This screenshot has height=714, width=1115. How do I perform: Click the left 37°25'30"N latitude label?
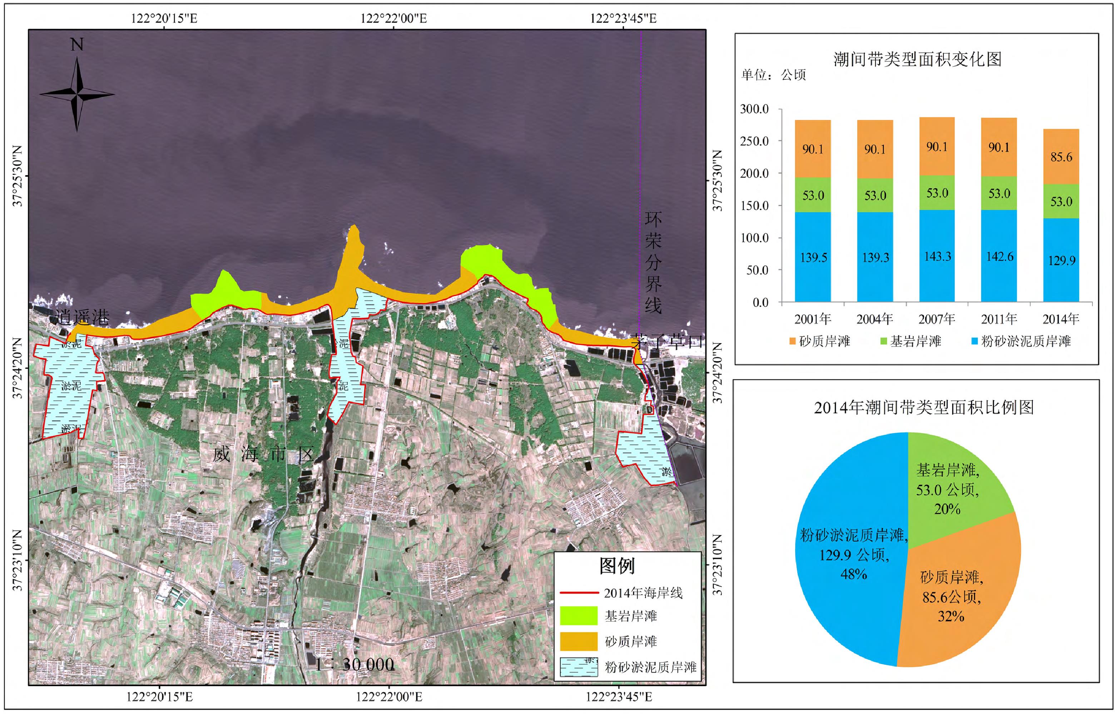[x=18, y=176]
